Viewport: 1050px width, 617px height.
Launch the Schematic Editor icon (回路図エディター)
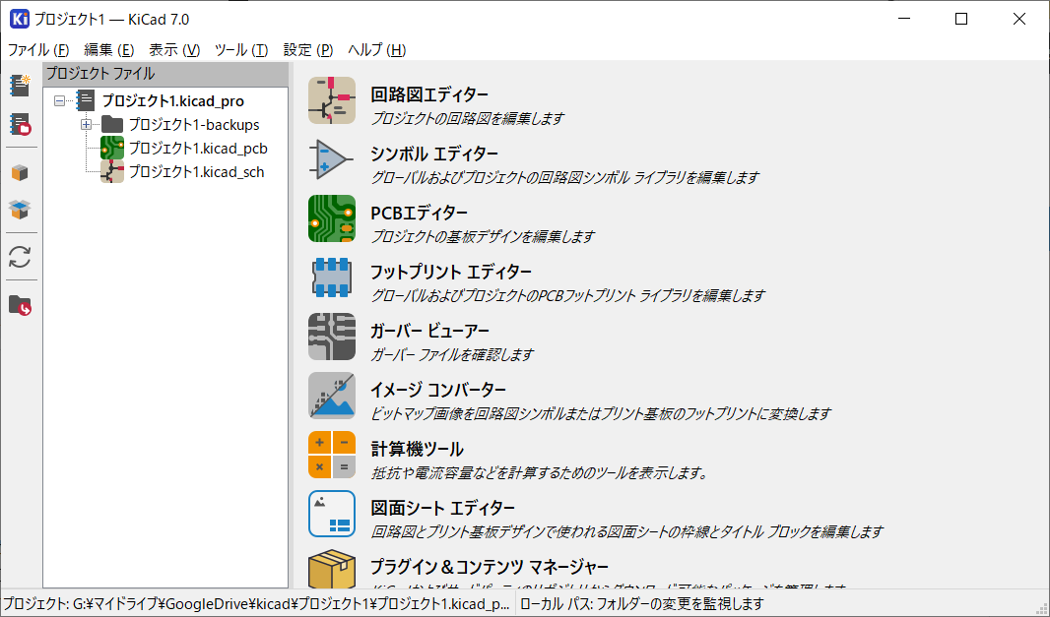[x=332, y=100]
